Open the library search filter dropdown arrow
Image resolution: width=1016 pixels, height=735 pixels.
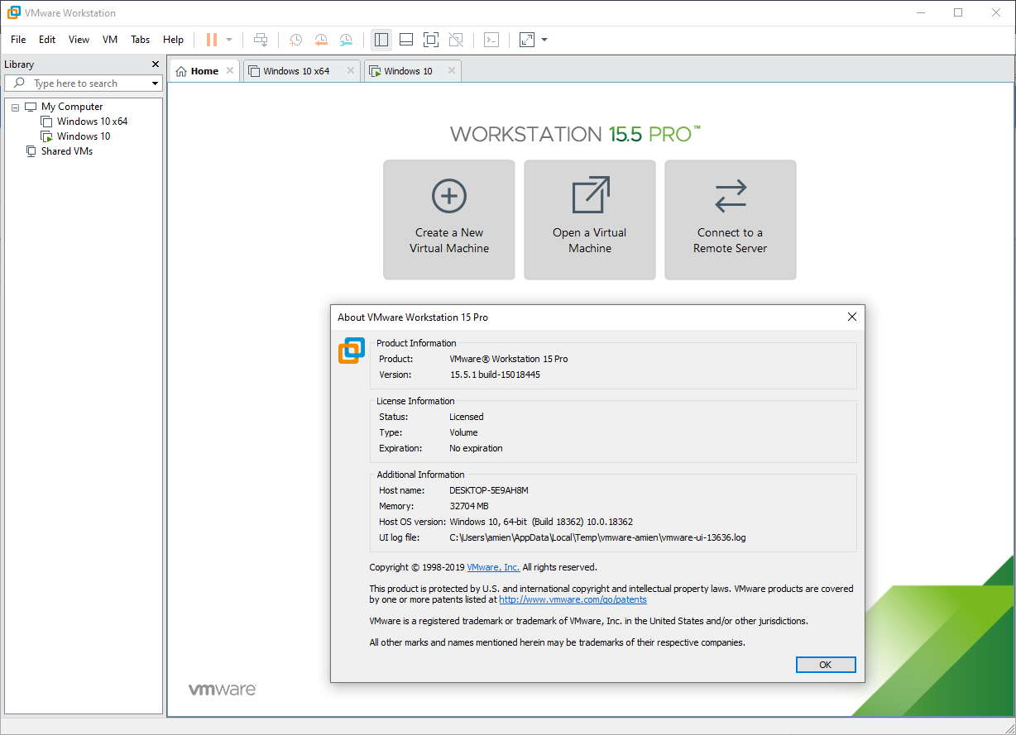click(155, 84)
